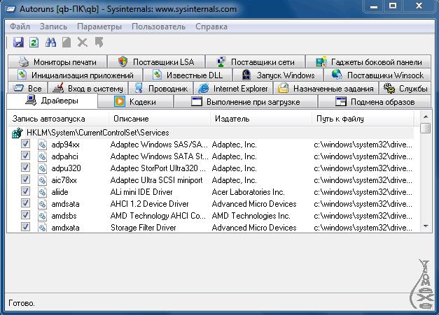
Task: Click the scrollbar up arrow
Action: click(426, 117)
